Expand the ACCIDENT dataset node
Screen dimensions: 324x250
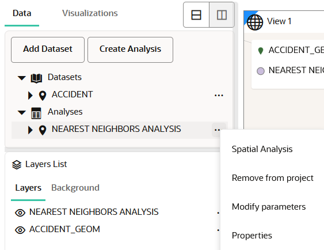pyautogui.click(x=31, y=95)
